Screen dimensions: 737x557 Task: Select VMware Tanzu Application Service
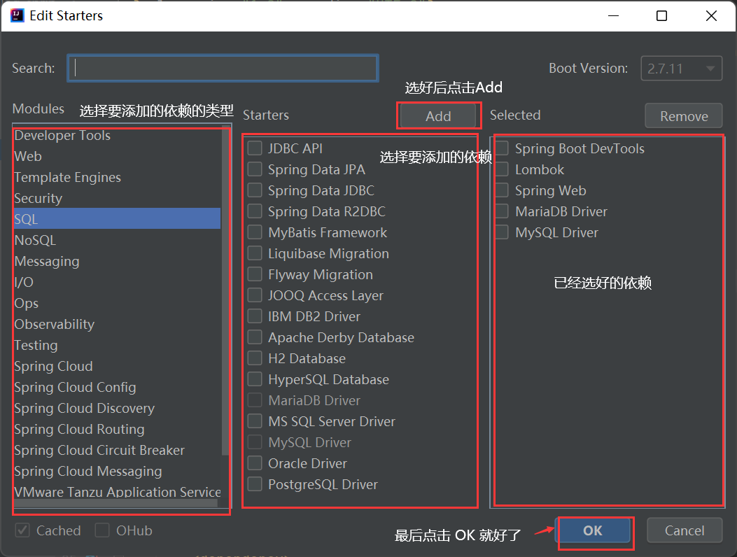coord(117,492)
